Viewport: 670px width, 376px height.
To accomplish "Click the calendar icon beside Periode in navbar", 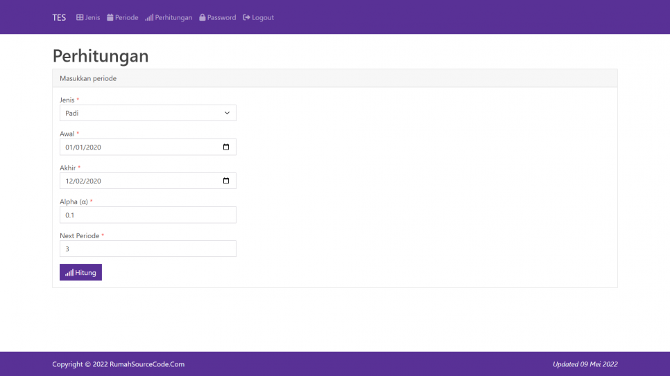I will coord(110,17).
